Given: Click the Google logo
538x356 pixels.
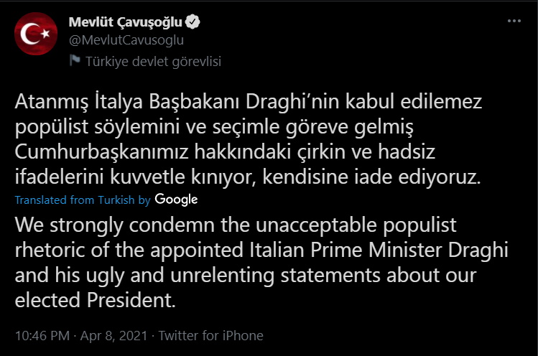Looking at the screenshot, I should [x=176, y=199].
